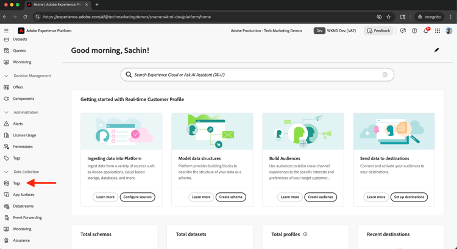Click the Adobe Production - Tech Marketing Demos text

(266, 30)
